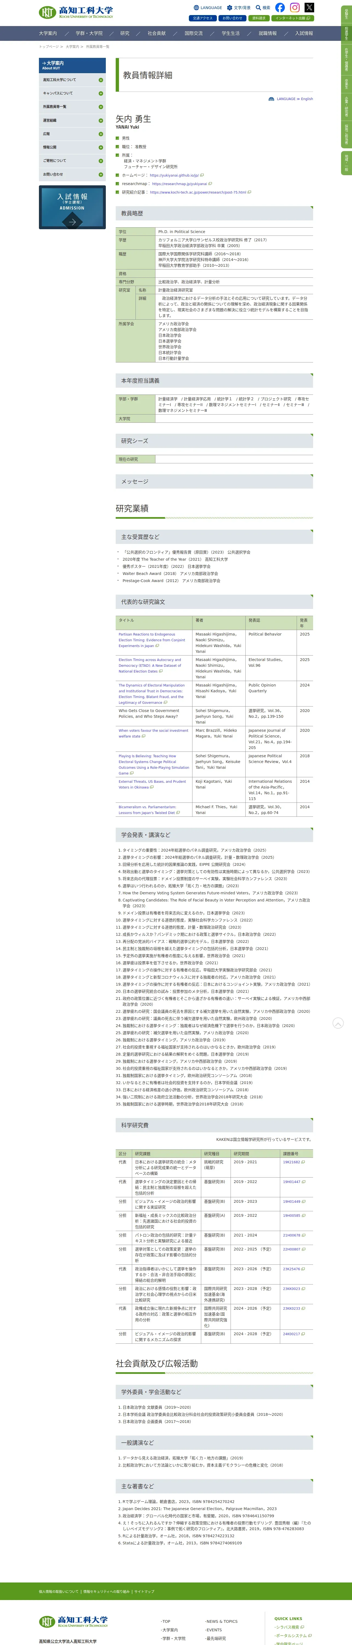The width and height of the screenshot is (352, 1645).
Task: Click external link icon after 研究紹介記事 URL
Action: 249,192
